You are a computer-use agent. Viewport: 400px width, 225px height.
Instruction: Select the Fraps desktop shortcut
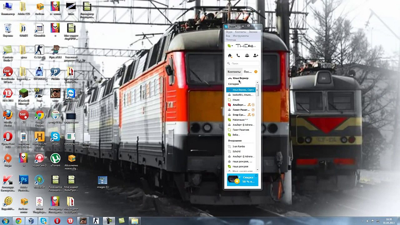click(x=39, y=95)
